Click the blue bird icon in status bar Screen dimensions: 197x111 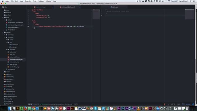(193, 104)
